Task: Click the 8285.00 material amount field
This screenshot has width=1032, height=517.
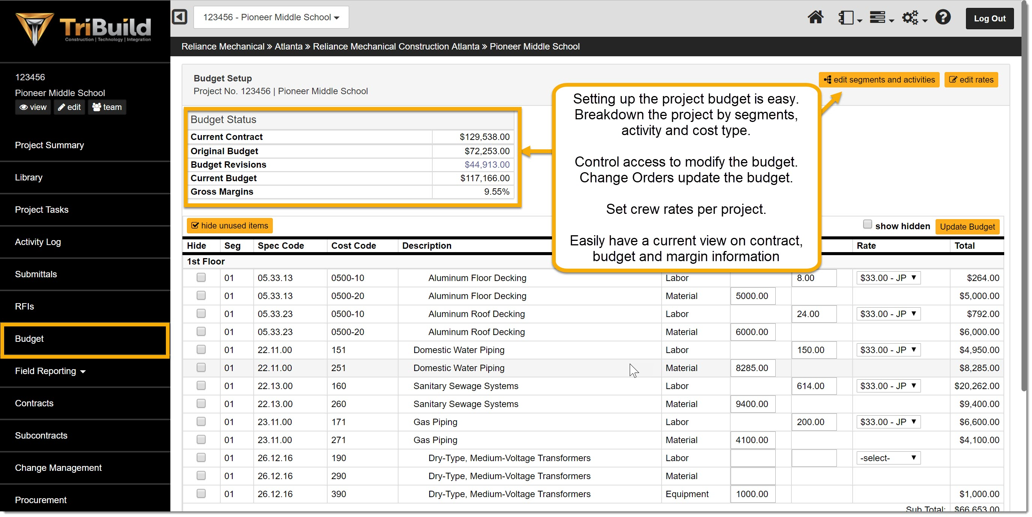Action: pyautogui.click(x=752, y=368)
